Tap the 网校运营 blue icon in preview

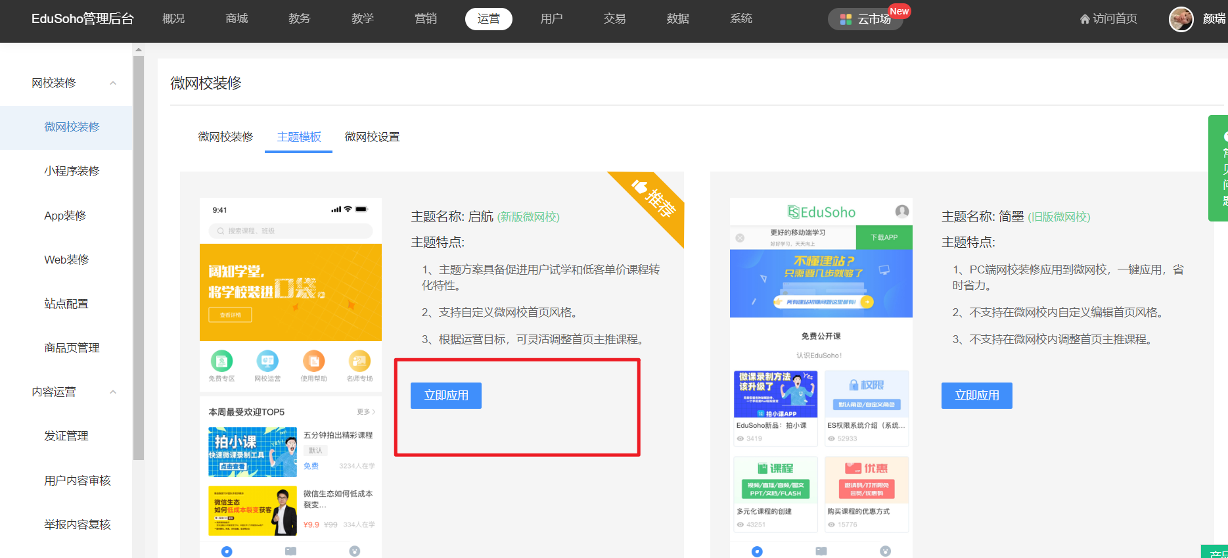[267, 361]
